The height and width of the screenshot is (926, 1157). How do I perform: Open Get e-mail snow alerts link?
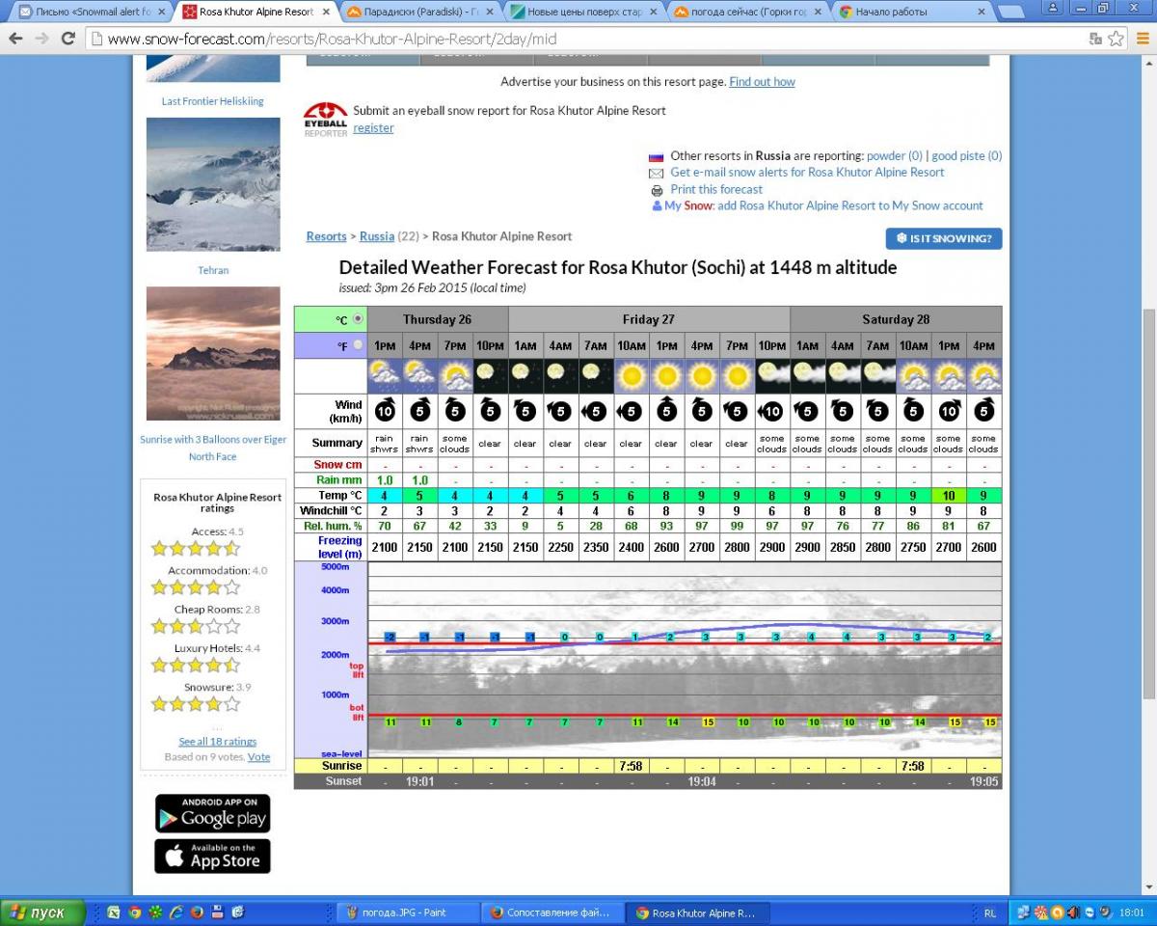click(x=807, y=172)
